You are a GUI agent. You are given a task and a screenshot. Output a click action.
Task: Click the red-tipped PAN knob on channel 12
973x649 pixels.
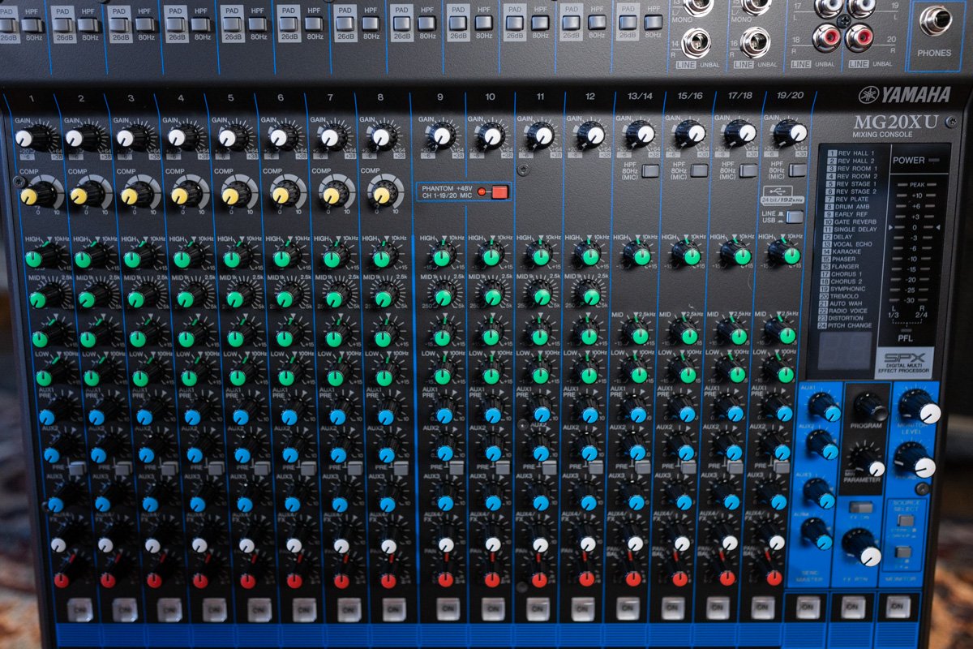(x=587, y=578)
